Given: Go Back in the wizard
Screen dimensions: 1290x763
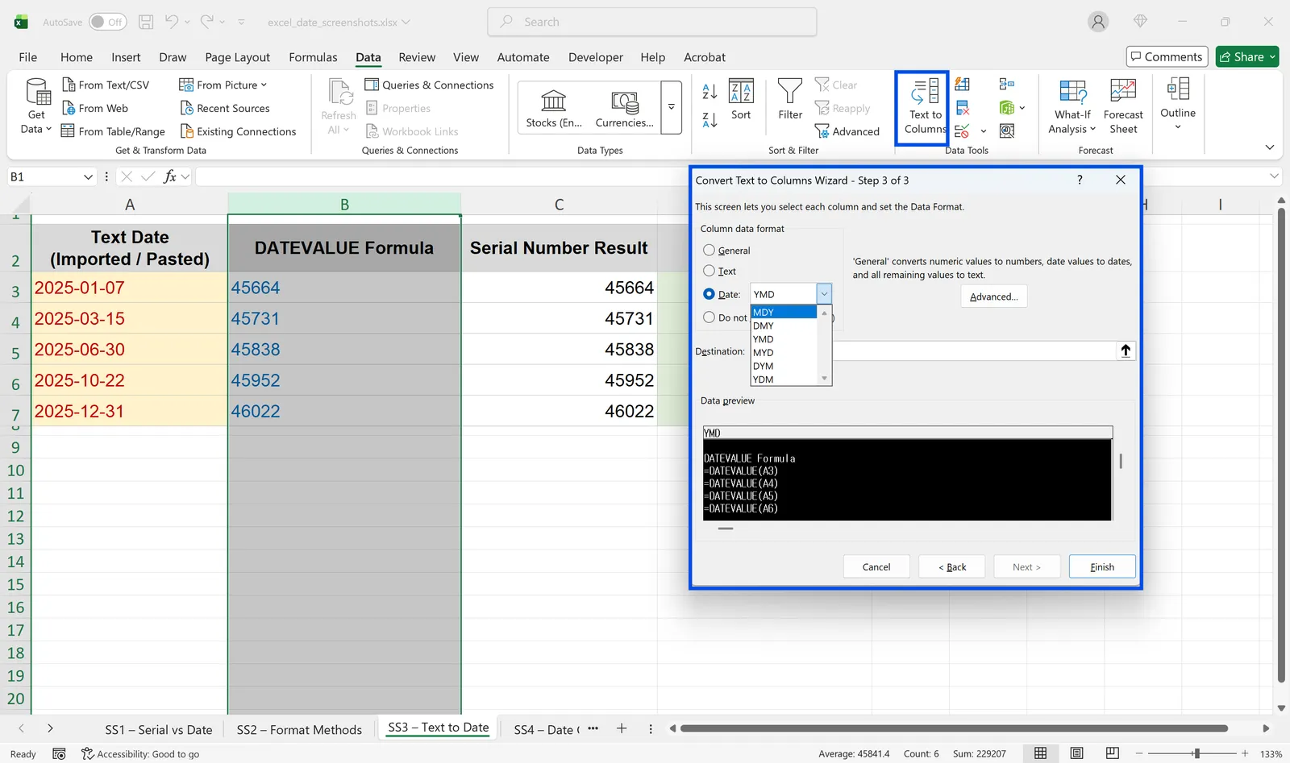Looking at the screenshot, I should tap(952, 566).
